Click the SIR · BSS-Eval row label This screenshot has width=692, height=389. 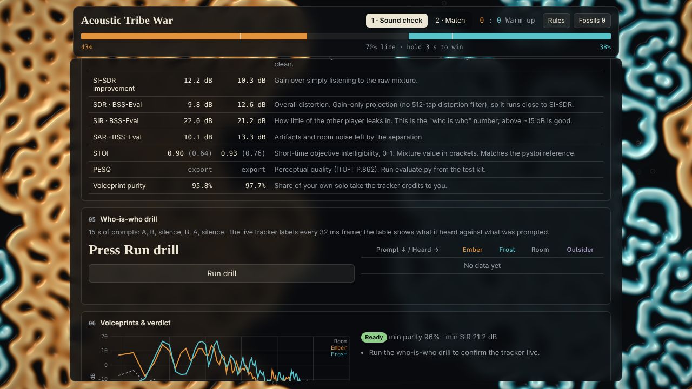(x=116, y=121)
